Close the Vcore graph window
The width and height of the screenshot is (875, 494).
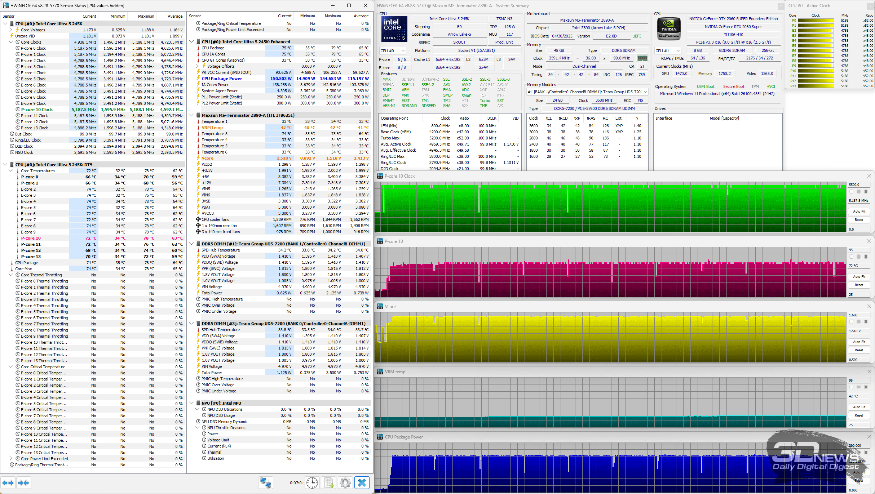click(x=869, y=306)
